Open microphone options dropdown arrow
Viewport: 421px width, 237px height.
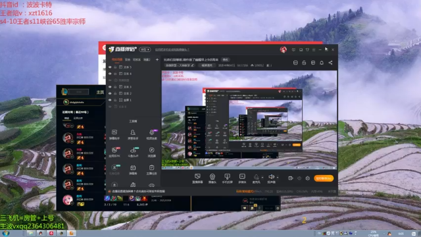(262, 177)
